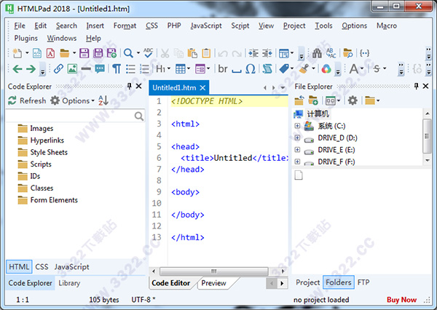Insert a br line break
Screen dimensions: 437x310
[x=223, y=68]
